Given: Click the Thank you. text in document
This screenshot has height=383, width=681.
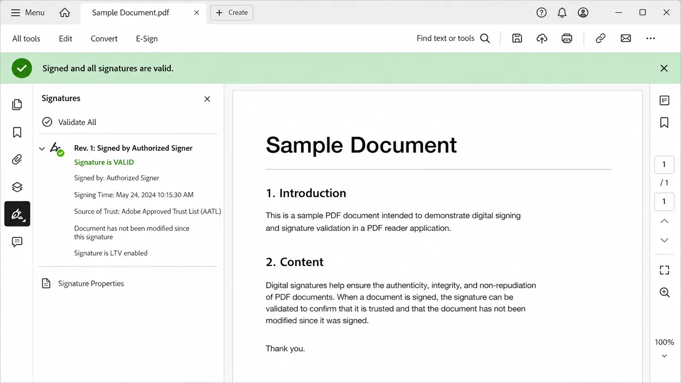Looking at the screenshot, I should point(285,349).
